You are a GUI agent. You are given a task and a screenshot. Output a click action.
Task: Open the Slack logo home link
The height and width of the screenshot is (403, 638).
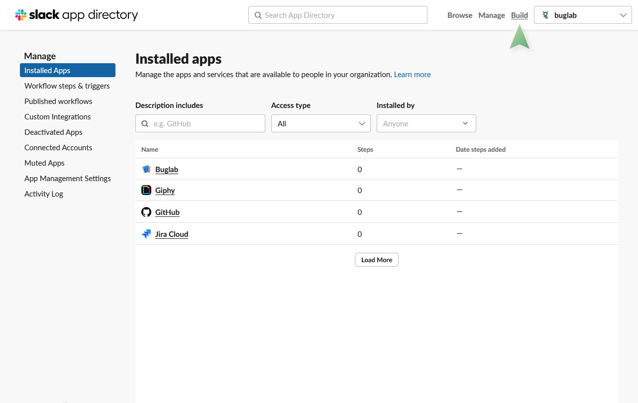[77, 15]
